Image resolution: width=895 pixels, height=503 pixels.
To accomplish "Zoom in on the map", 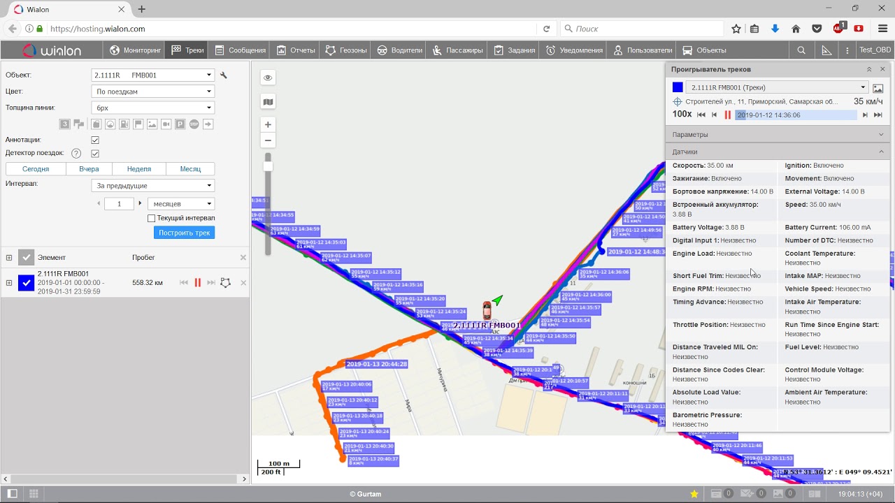I will pyautogui.click(x=268, y=124).
